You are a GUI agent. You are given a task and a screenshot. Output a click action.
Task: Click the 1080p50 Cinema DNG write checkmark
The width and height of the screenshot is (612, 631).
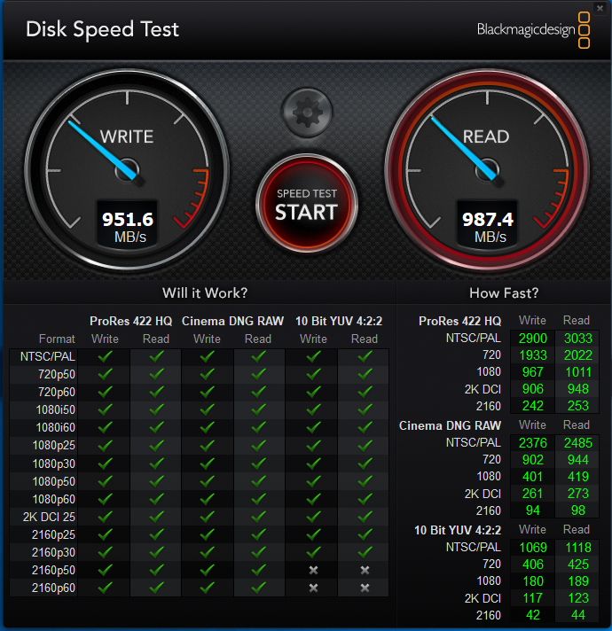tap(207, 481)
